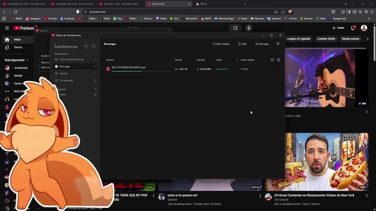Switch to Panel del canal YouTube Studio tab
The height and width of the screenshot is (211, 376).
coord(120,4)
